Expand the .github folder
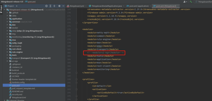212x101 pixels. 7,13
